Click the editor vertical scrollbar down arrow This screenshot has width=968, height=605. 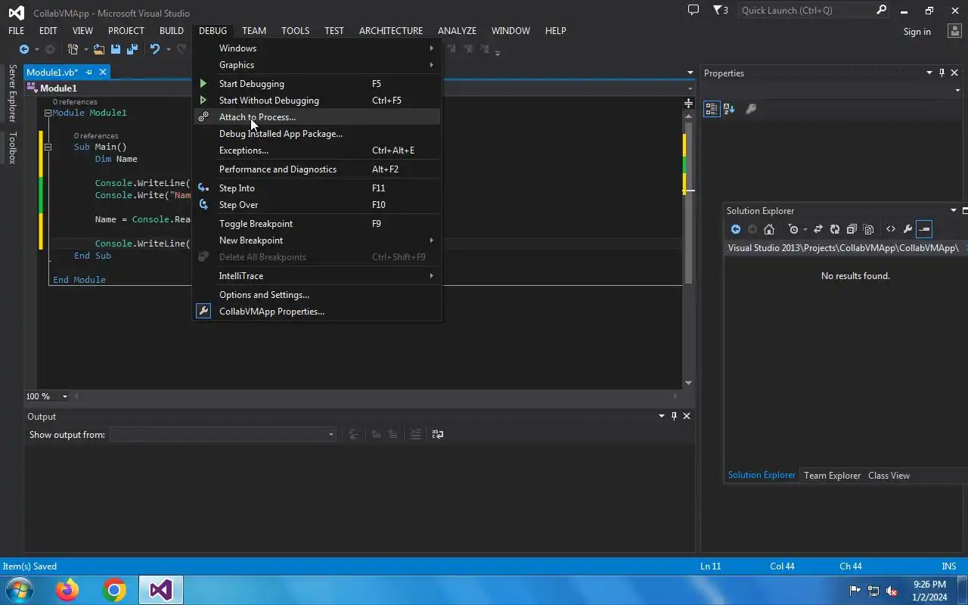click(x=688, y=383)
